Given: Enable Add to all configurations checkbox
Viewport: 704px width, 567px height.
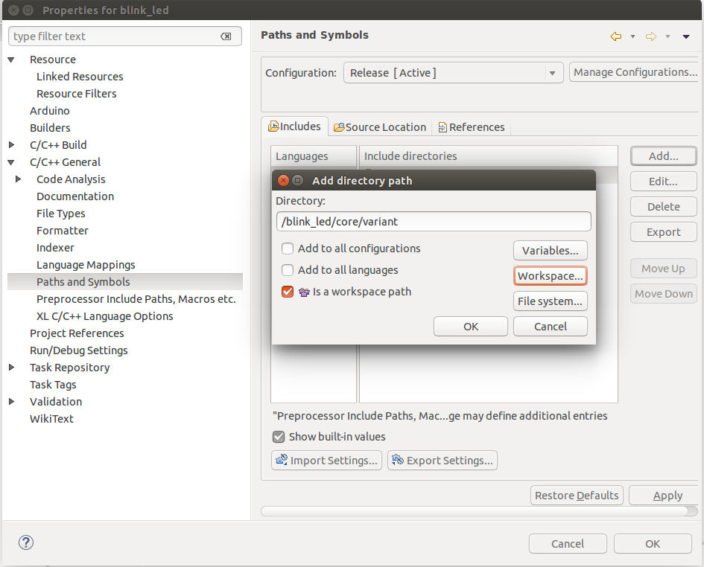Looking at the screenshot, I should 288,249.
